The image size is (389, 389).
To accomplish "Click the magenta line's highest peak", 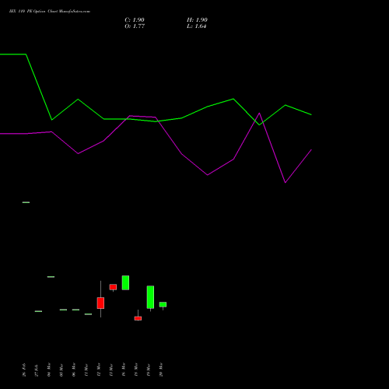I will (259, 114).
